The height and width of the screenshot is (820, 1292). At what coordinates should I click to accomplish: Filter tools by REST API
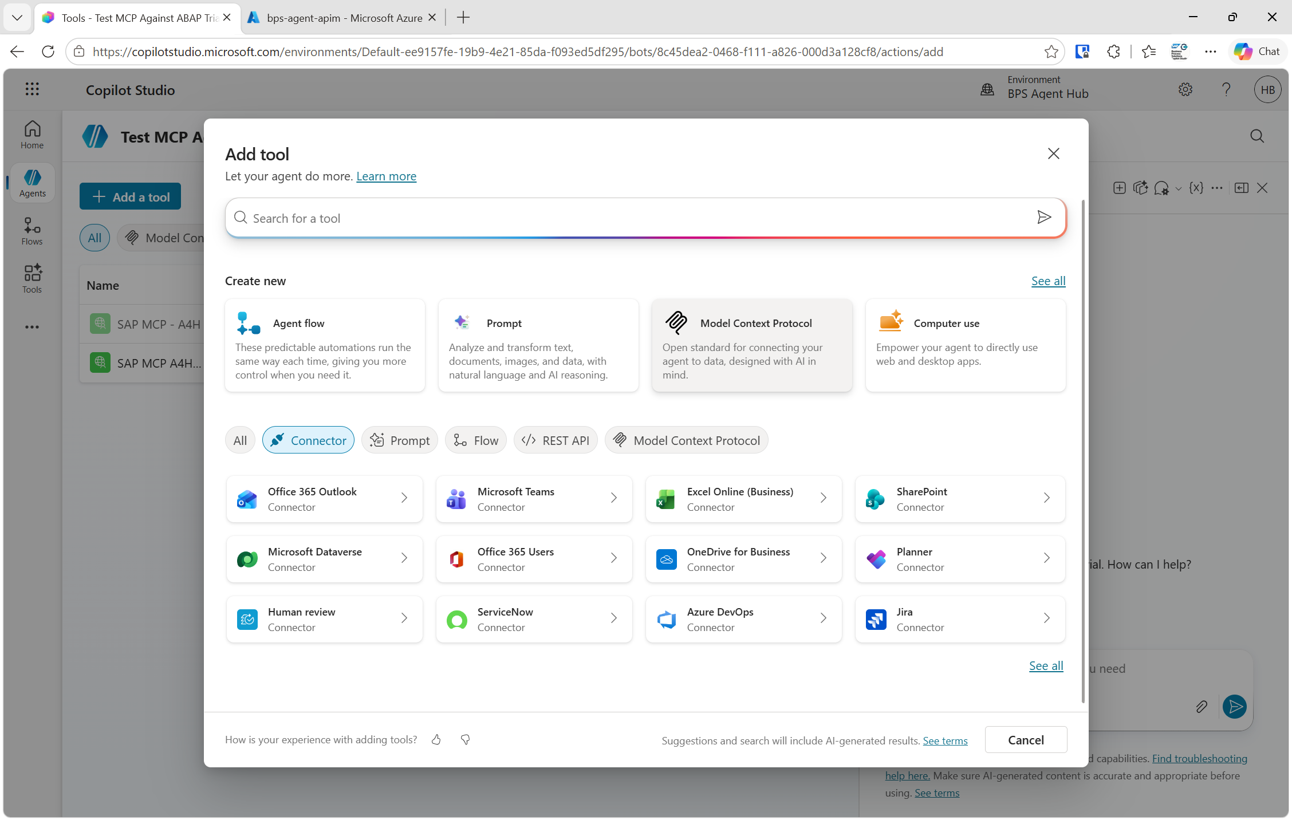click(556, 440)
